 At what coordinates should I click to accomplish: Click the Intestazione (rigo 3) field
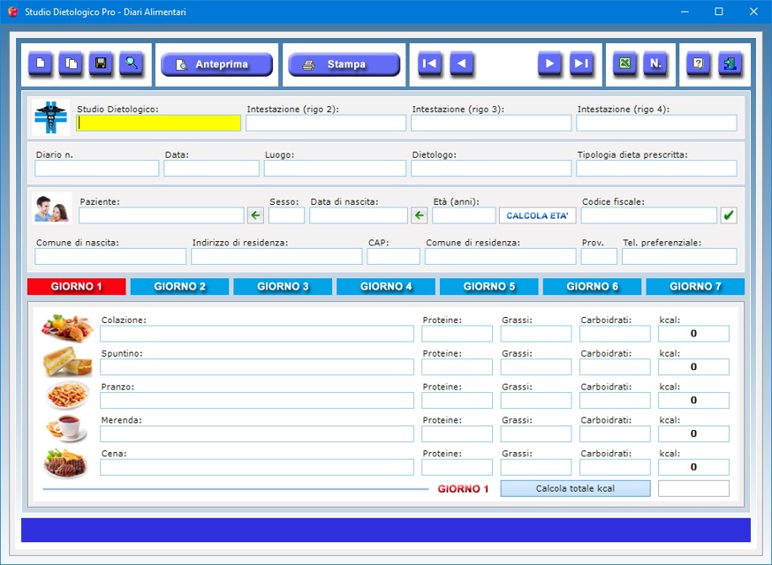point(491,123)
